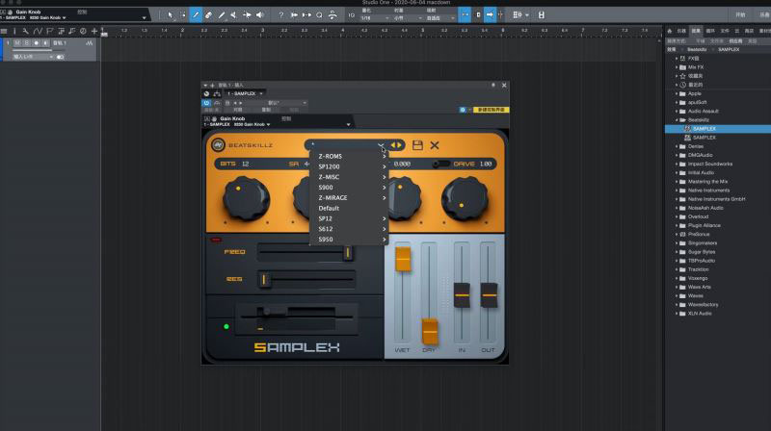Add a track with the plus icon
Viewport: 771px width, 431px height.
point(93,31)
